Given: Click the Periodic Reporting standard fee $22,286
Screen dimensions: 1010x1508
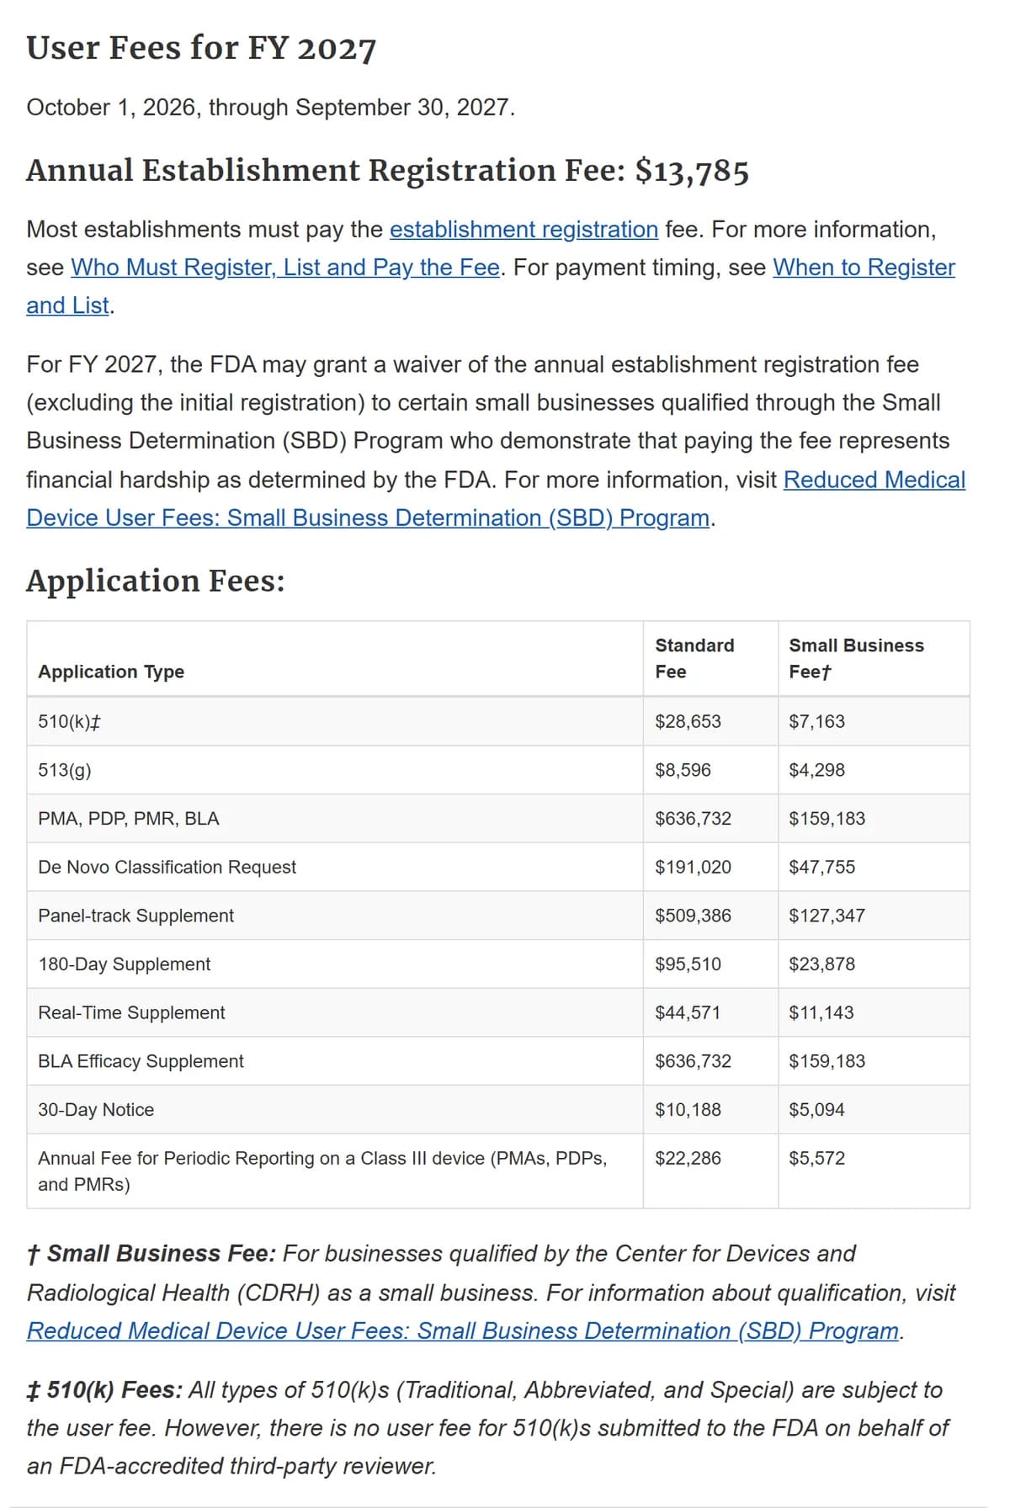Looking at the screenshot, I should tap(688, 1158).
